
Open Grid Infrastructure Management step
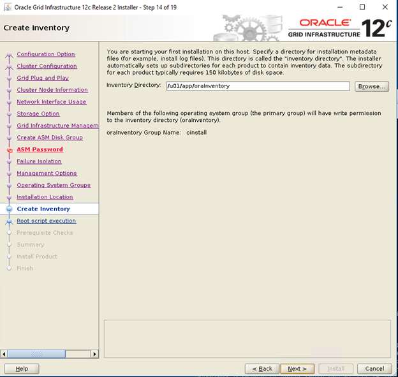(57, 126)
